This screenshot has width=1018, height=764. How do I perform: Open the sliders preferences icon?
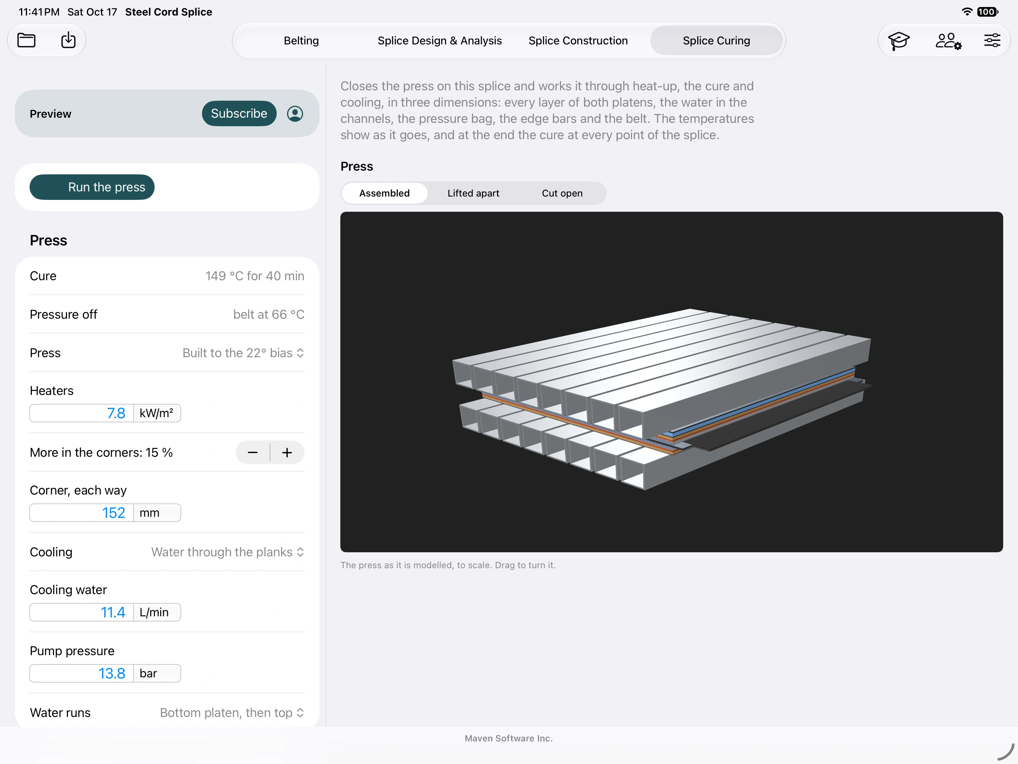[x=992, y=40]
